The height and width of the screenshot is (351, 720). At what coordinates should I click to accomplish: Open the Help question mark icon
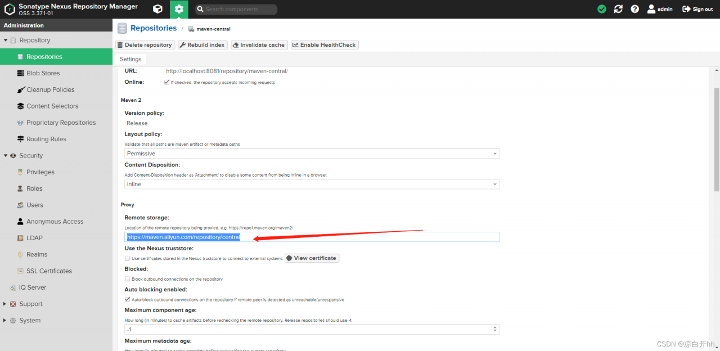pyautogui.click(x=635, y=9)
